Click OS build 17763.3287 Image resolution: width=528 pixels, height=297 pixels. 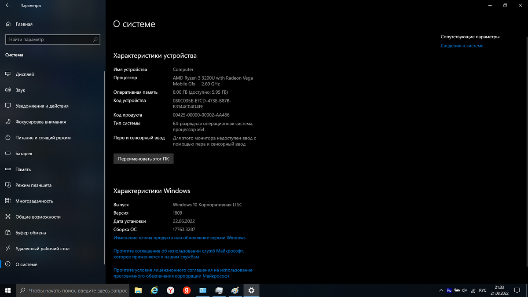184,230
